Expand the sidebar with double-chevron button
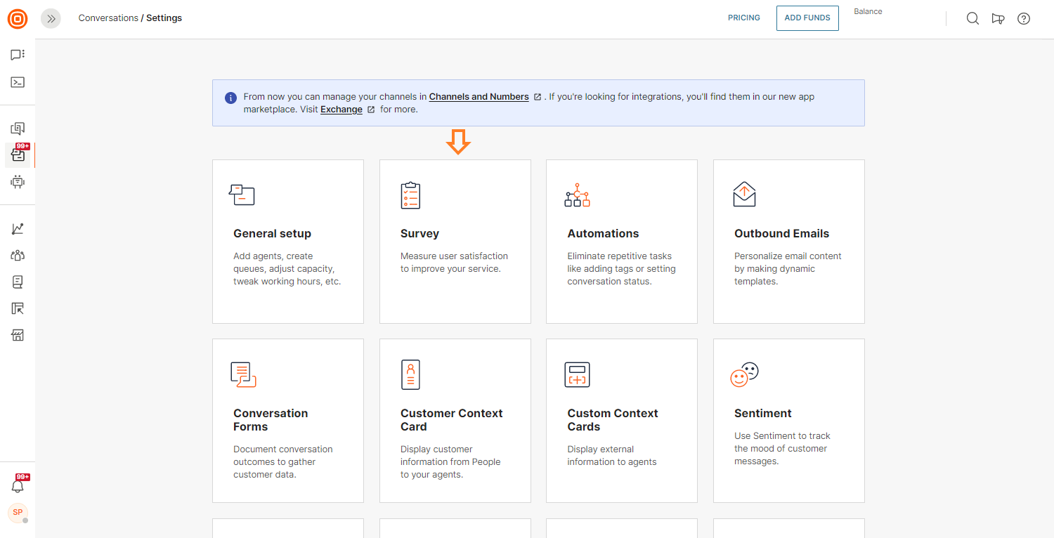 tap(51, 19)
